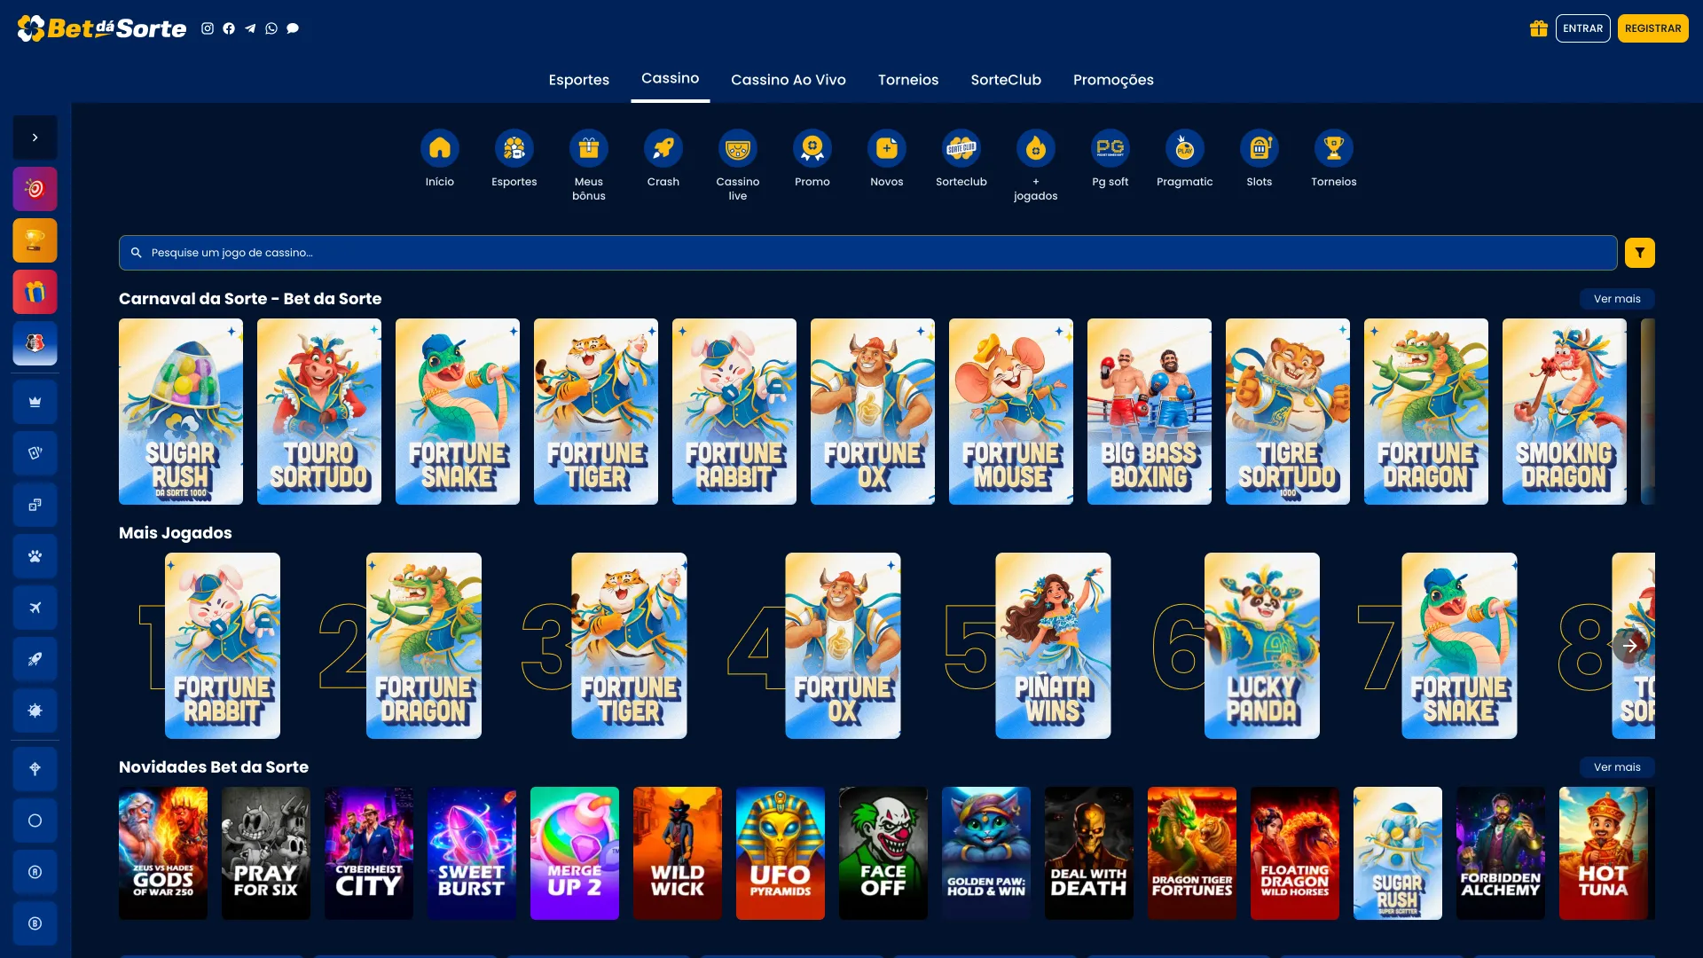Select the Slots category icon
The width and height of the screenshot is (1703, 958).
(x=1260, y=148)
